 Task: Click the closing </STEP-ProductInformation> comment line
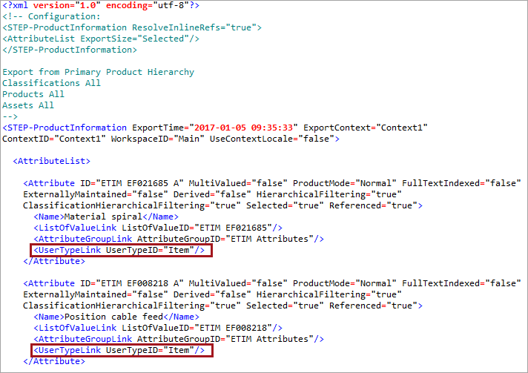(70, 50)
